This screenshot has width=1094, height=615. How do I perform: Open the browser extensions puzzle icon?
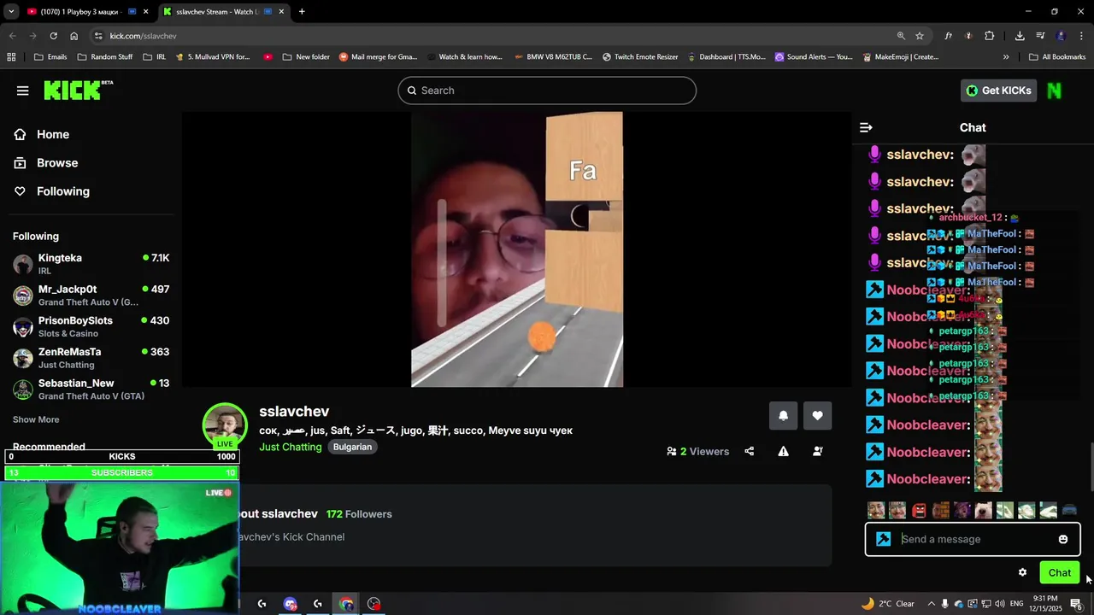(990, 36)
